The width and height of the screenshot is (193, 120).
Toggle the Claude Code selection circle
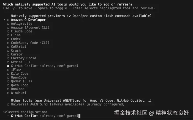[8, 31]
